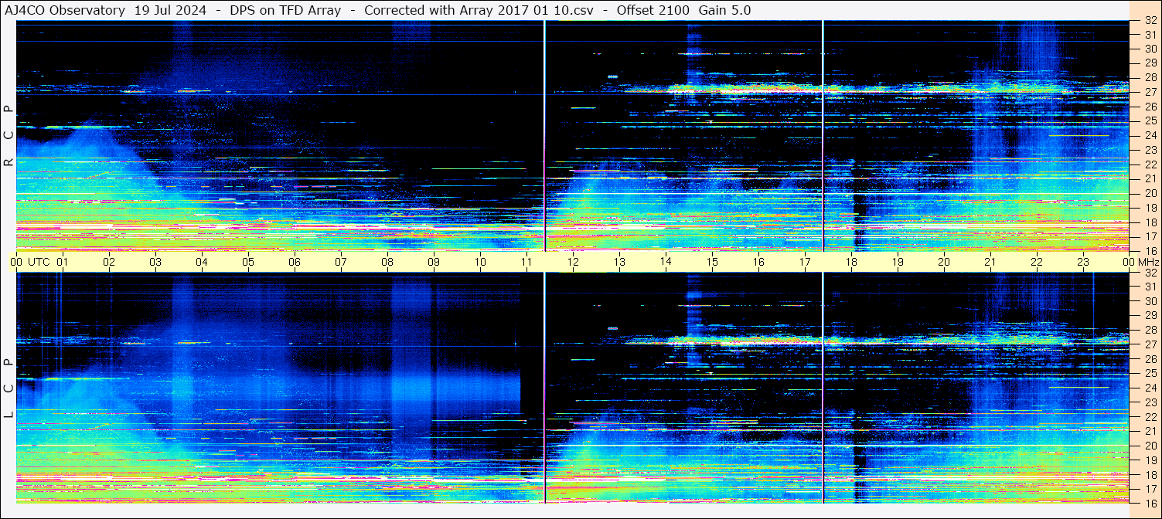Select the Offset 2100 text in header

pos(653,10)
